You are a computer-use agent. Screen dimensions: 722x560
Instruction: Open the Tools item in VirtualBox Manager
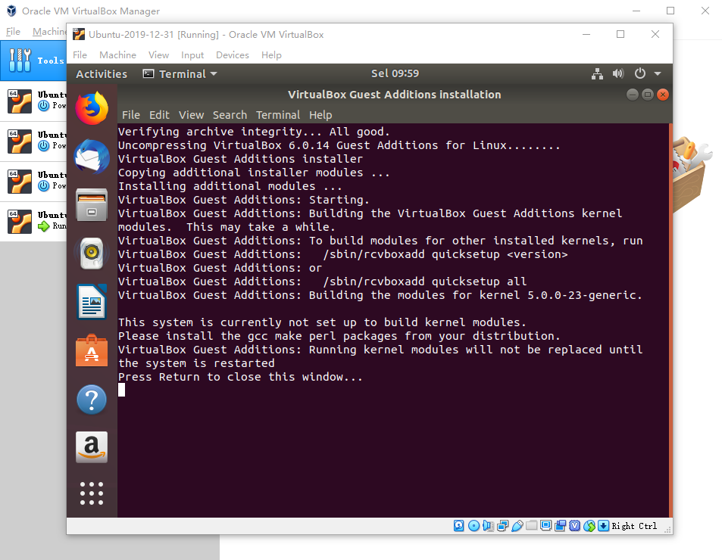pyautogui.click(x=33, y=61)
